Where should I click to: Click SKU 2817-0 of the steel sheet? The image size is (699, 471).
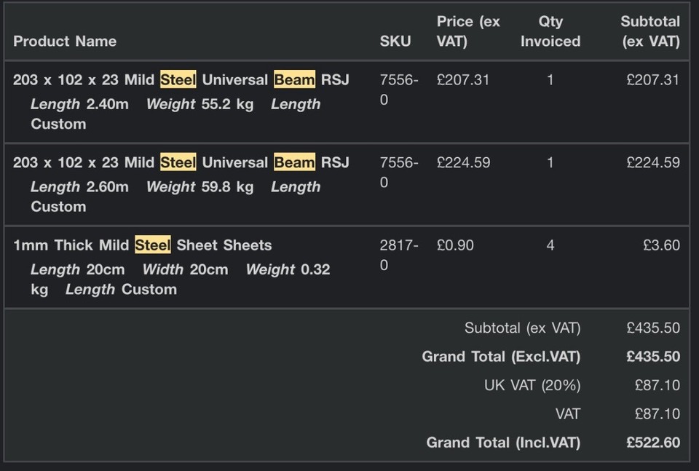[399, 255]
